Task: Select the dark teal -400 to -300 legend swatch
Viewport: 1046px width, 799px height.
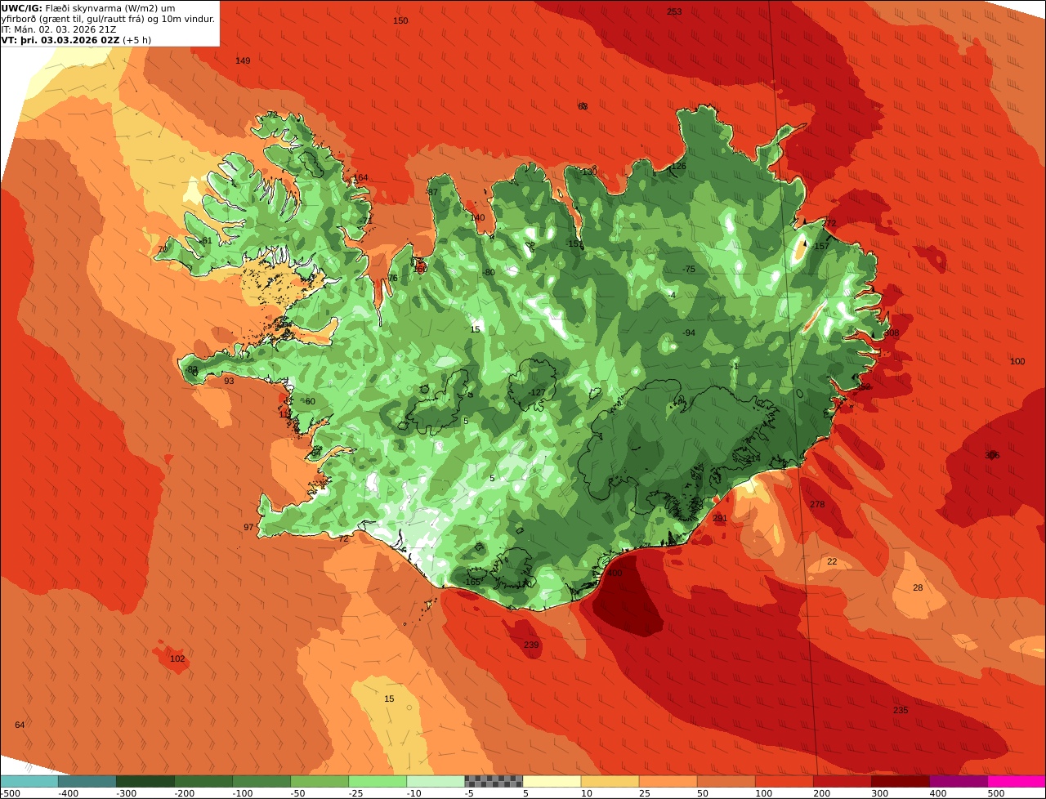Action: click(87, 781)
